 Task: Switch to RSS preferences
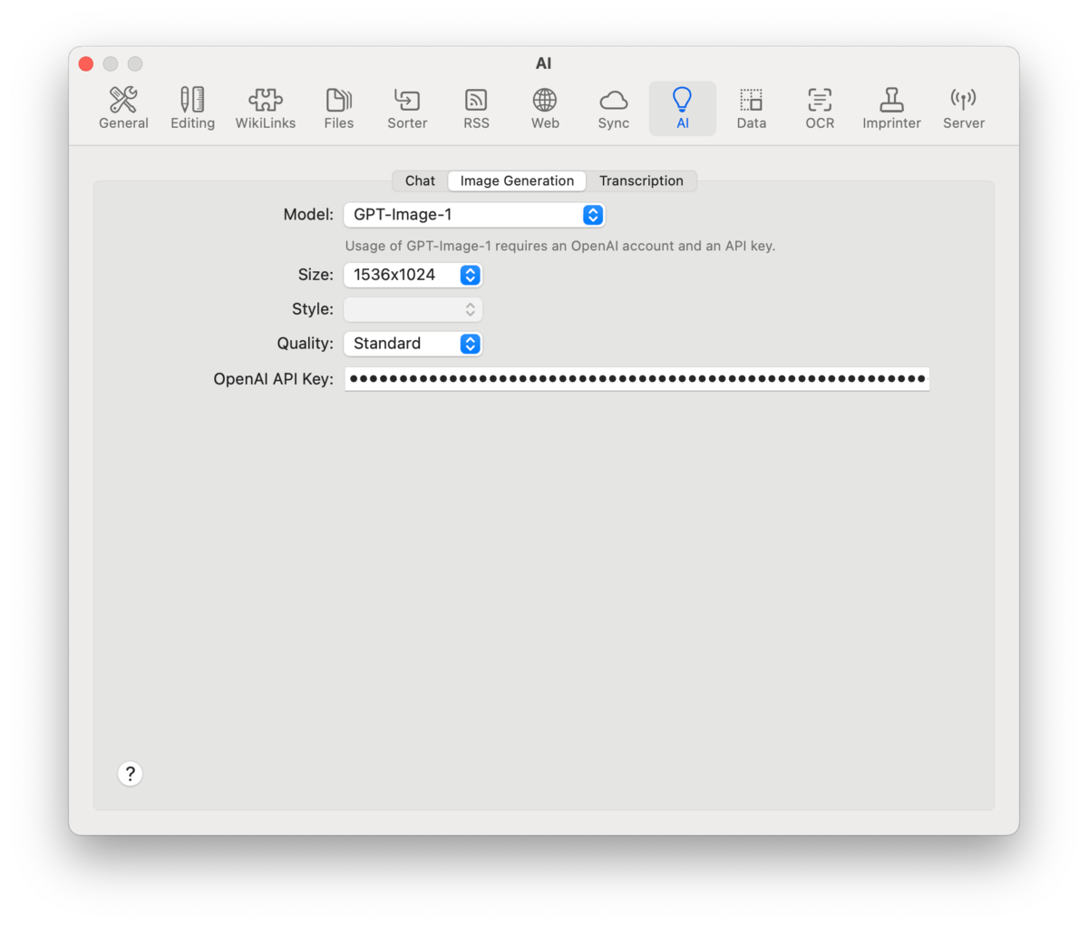click(x=476, y=108)
